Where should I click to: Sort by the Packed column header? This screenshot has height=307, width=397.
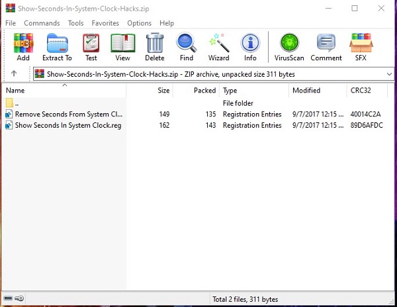point(197,91)
